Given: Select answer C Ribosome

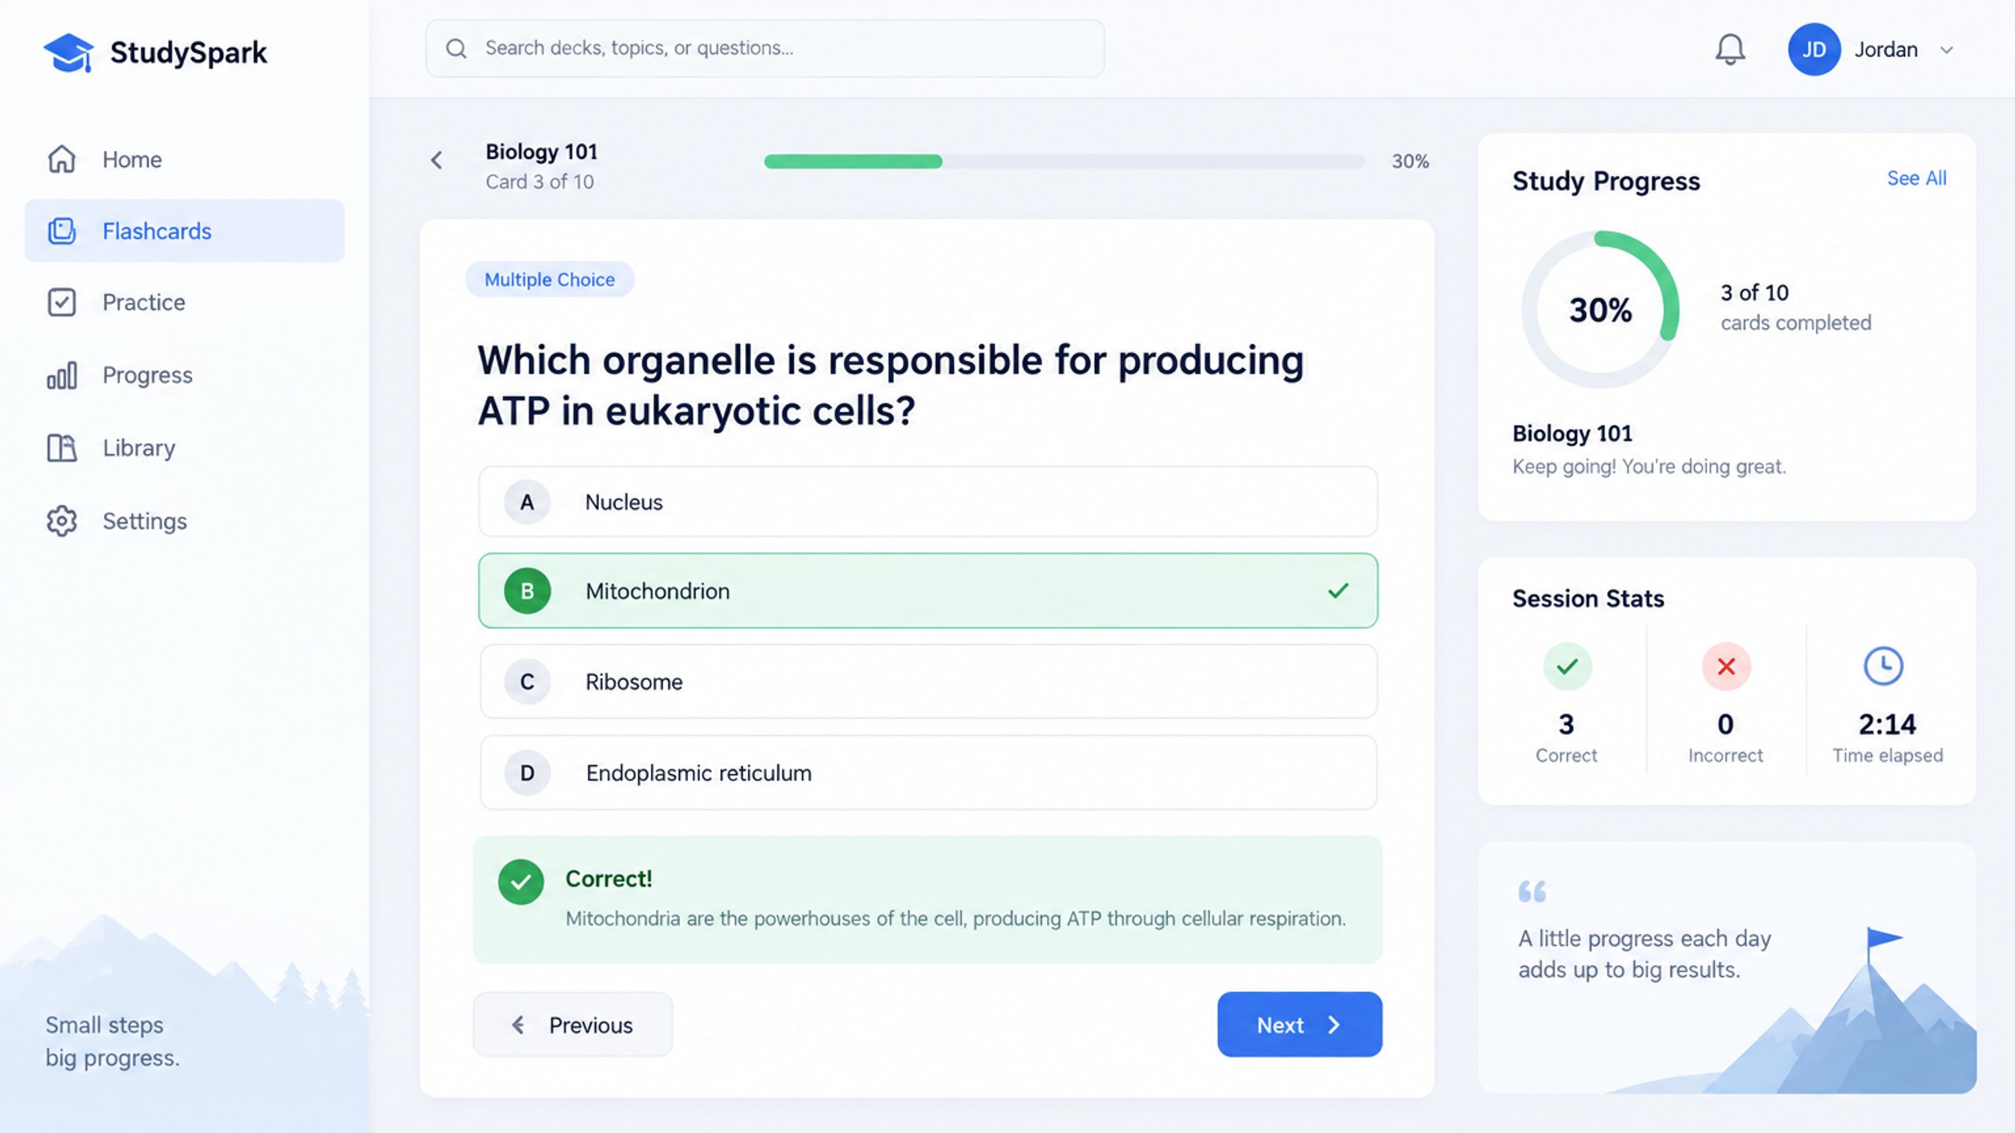Looking at the screenshot, I should coord(928,681).
